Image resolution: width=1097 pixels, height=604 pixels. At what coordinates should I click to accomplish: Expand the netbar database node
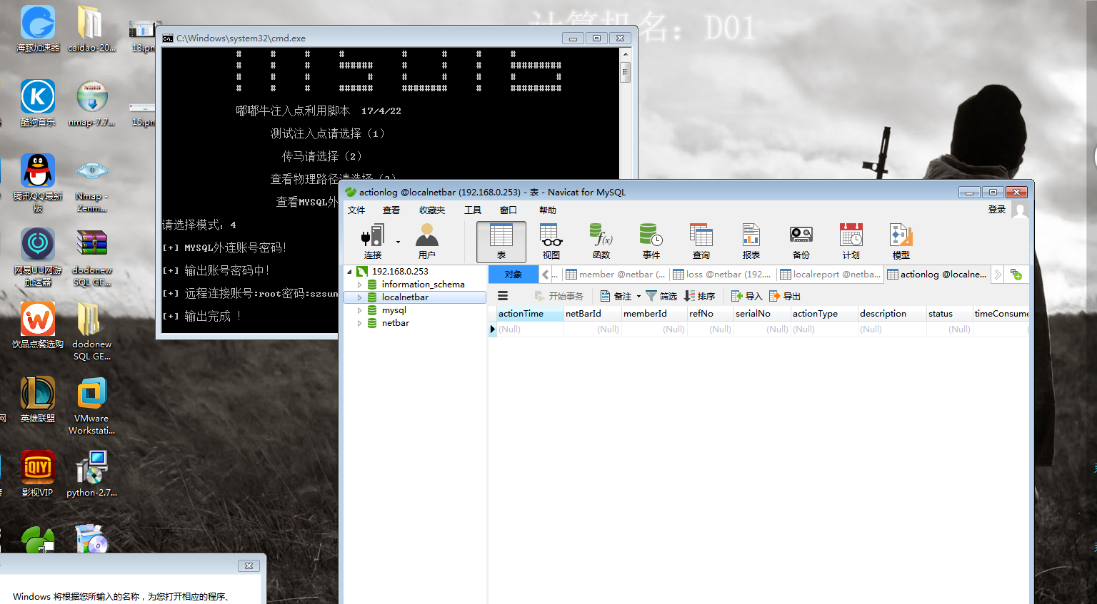(359, 323)
